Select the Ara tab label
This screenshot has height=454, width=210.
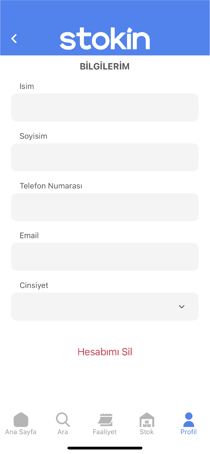pyautogui.click(x=63, y=432)
